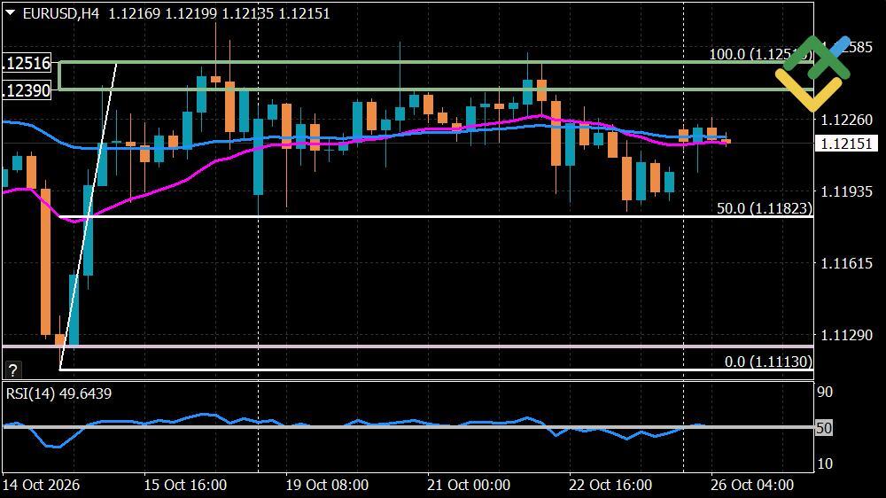Image resolution: width=886 pixels, height=498 pixels.
Task: Click the RSI 10 scale value
Action: (x=825, y=463)
